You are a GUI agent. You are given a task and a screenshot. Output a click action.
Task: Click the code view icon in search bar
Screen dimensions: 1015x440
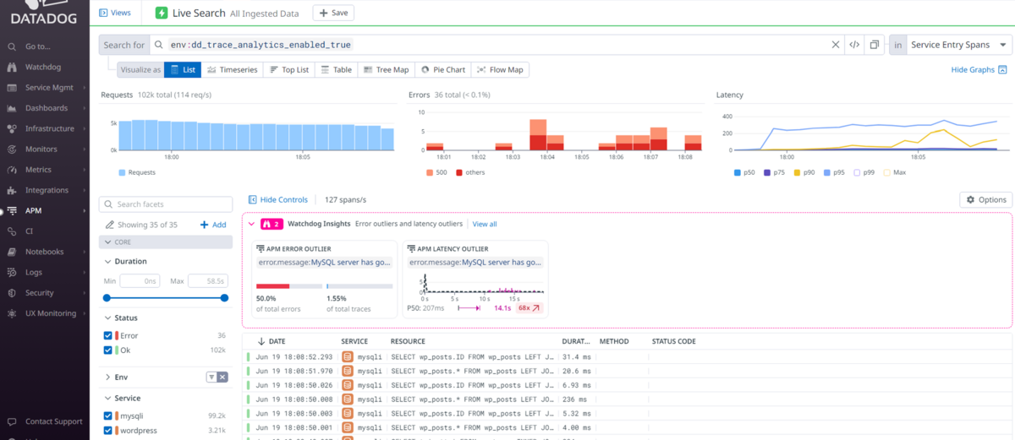pyautogui.click(x=854, y=45)
